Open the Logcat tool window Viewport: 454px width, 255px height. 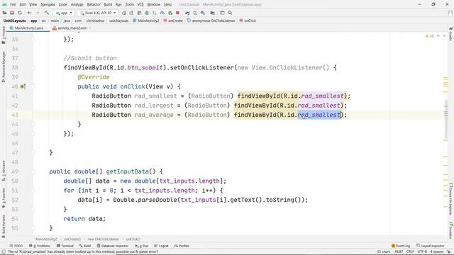pos(162,246)
